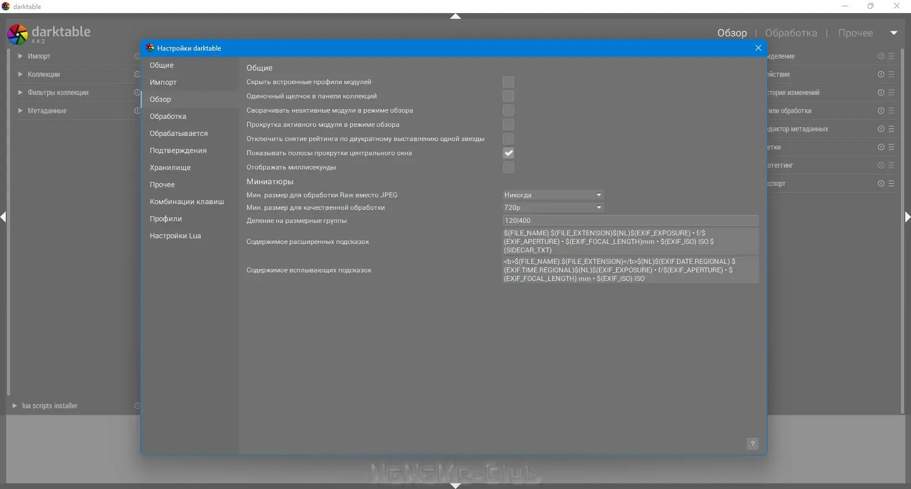Click the '120|400' size groups field
The width and height of the screenshot is (911, 489).
coord(631,221)
